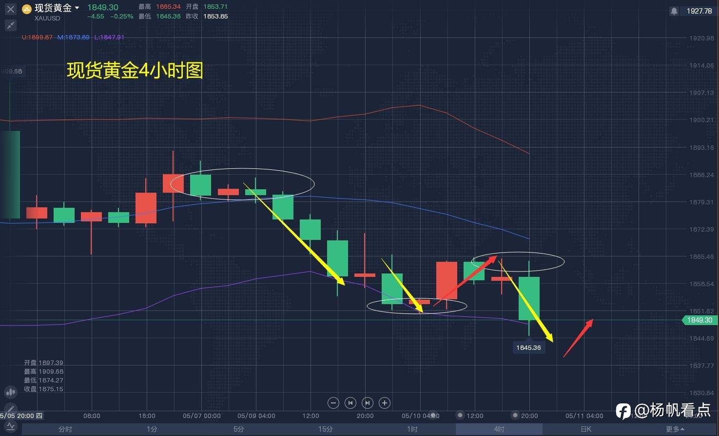719x436 pixels.
Task: Click the event marker dot before 20:00
Action: 515,415
